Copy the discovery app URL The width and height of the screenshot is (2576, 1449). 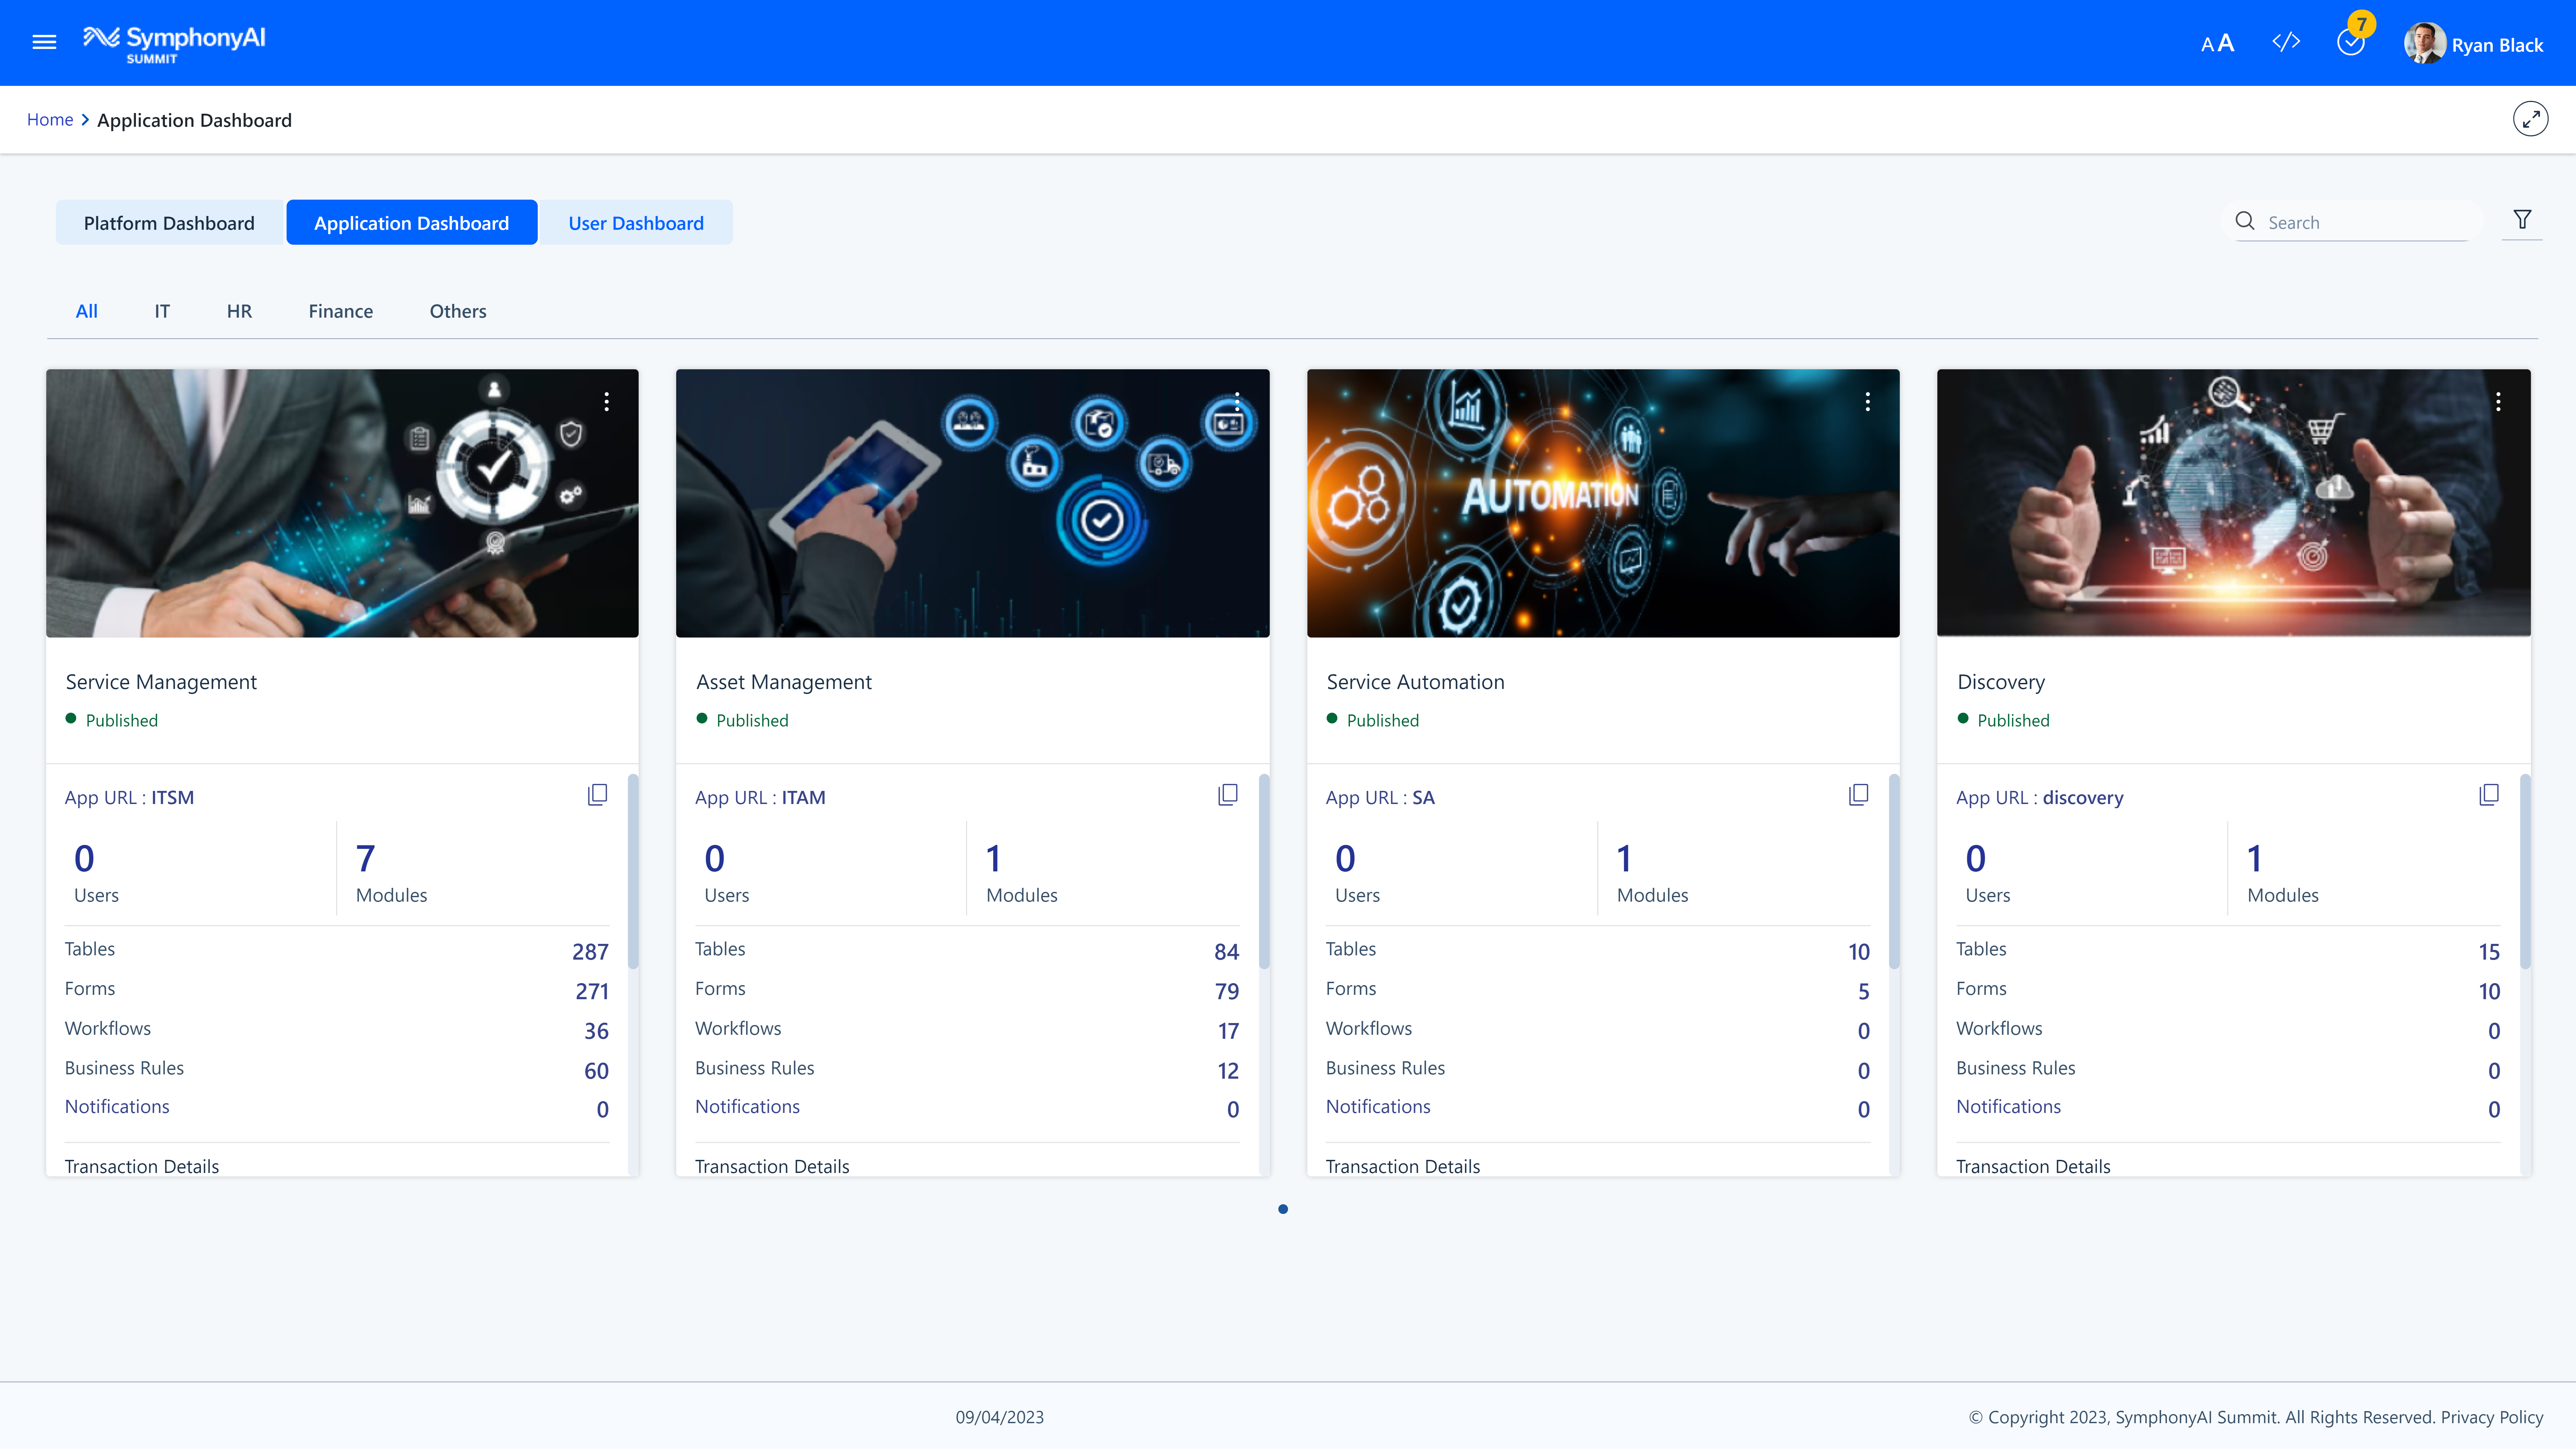click(x=2489, y=795)
